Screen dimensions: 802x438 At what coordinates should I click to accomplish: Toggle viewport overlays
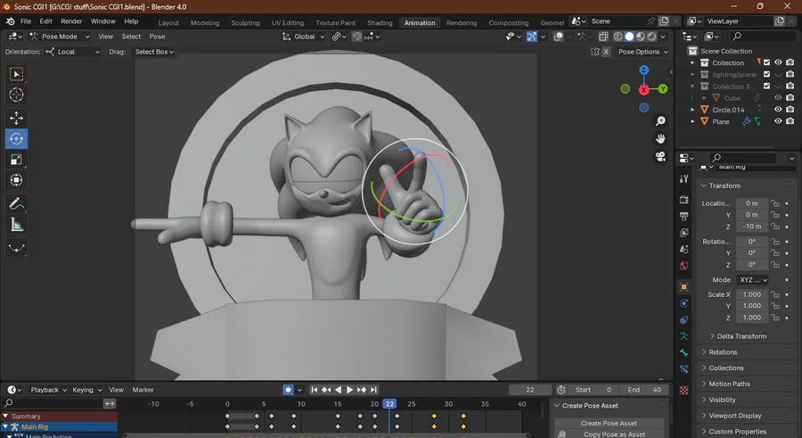559,37
